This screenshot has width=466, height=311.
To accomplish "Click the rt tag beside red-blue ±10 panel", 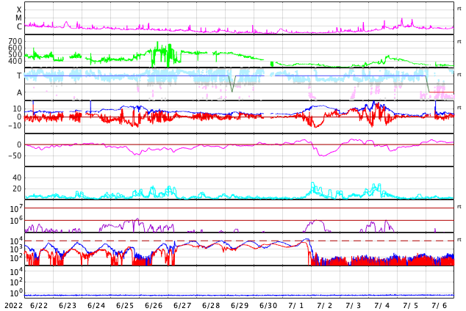I will [459, 108].
